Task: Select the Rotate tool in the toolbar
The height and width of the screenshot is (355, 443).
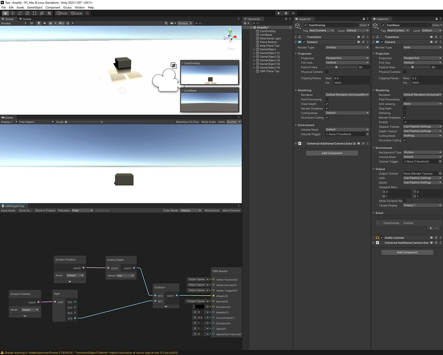Action: 20,13
